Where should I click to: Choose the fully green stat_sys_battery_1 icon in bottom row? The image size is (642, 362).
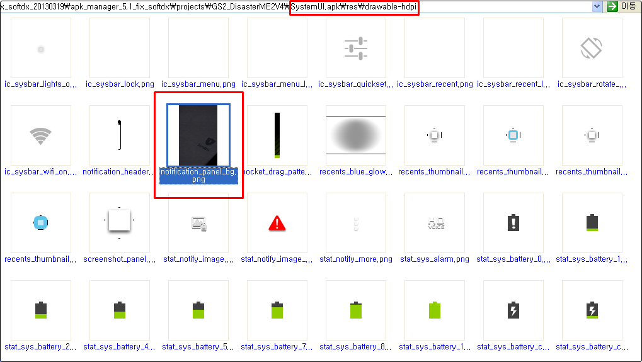tap(435, 310)
